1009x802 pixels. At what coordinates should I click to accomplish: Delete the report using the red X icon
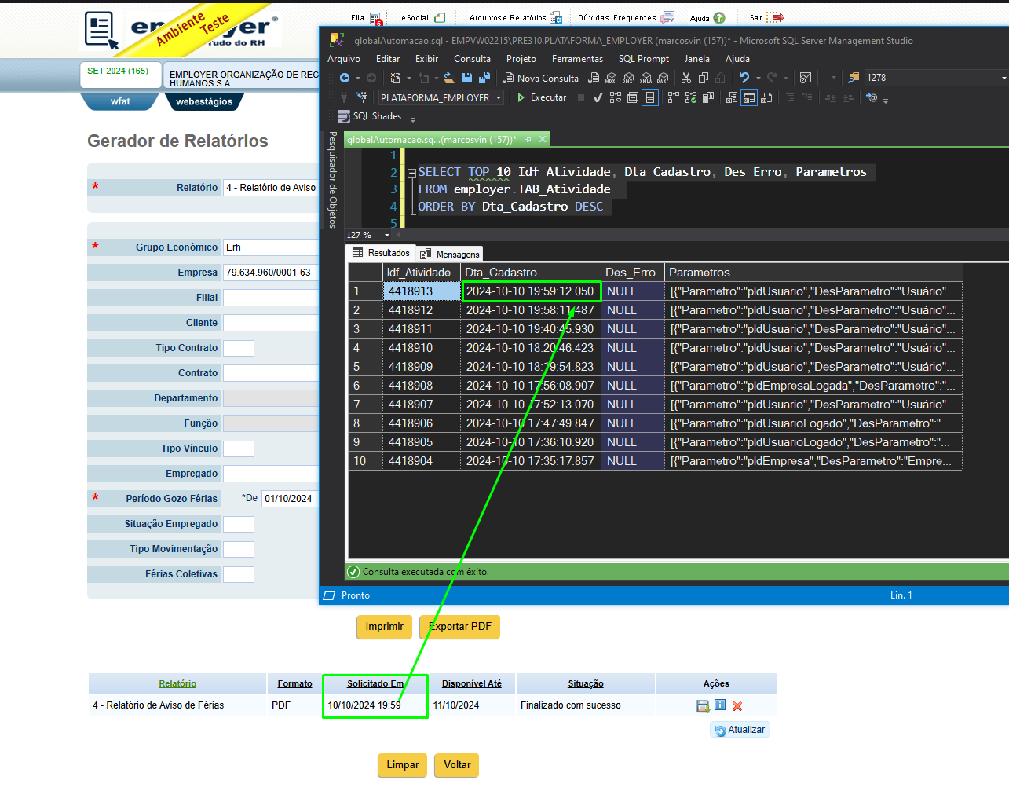737,706
